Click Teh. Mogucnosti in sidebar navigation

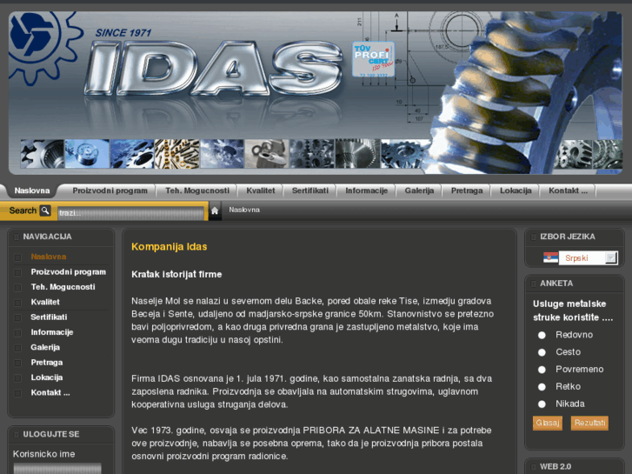pyautogui.click(x=63, y=287)
